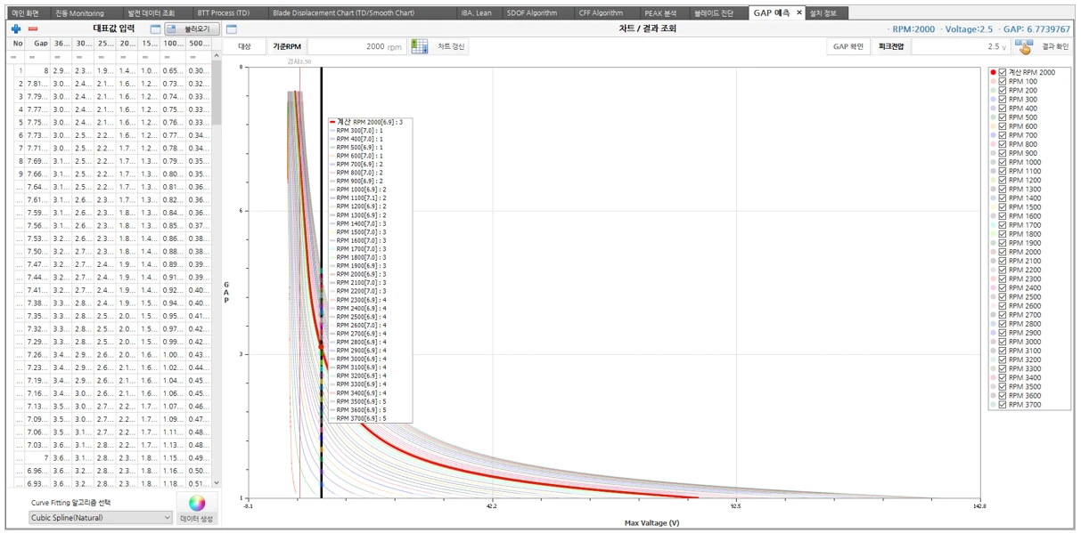This screenshot has height=533, width=1081.
Task: Click the 데이터 생성 button label
Action: pos(196,519)
